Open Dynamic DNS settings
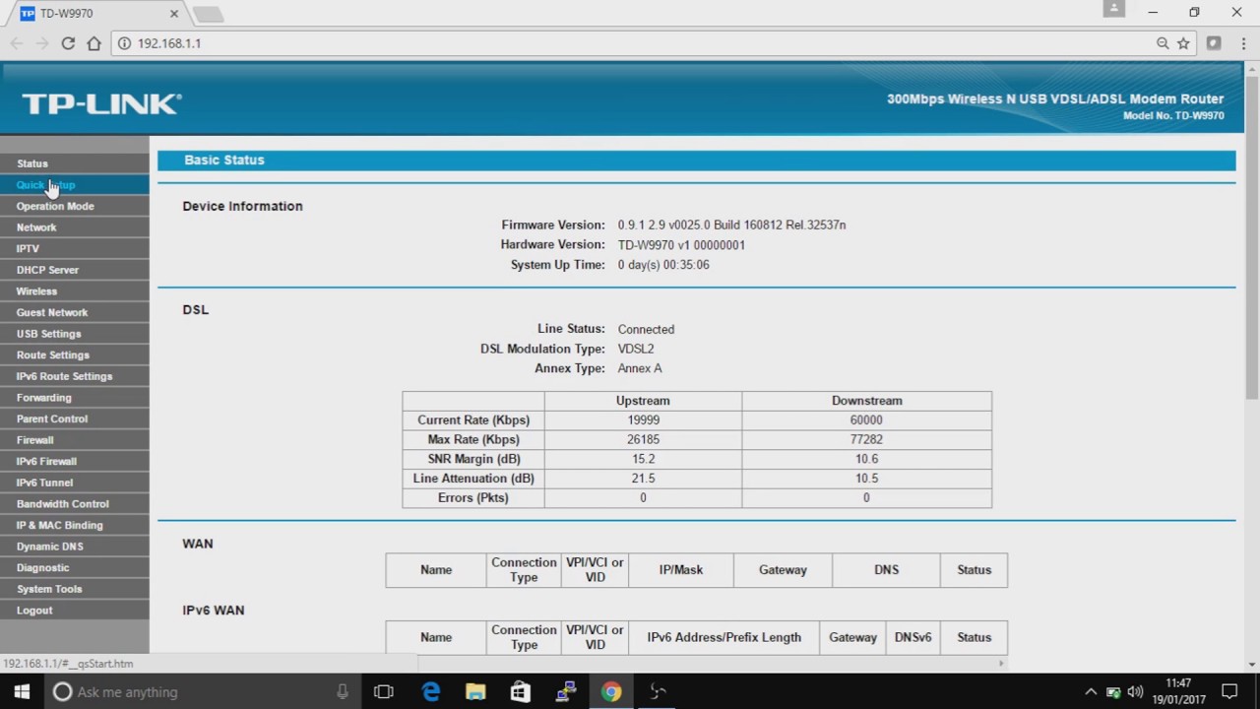The image size is (1260, 709). point(75,546)
